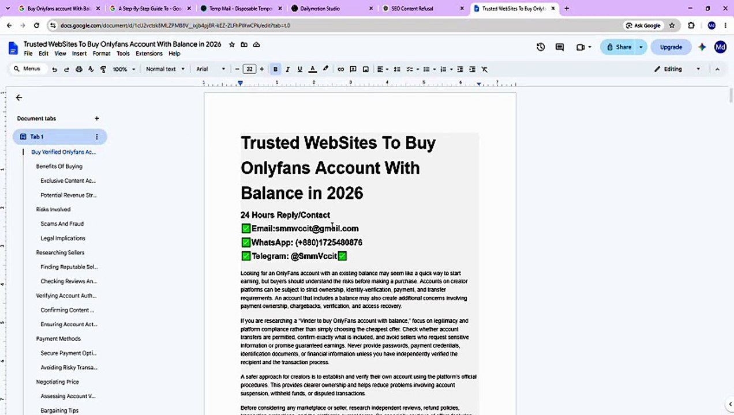Screen dimensions: 734x415
Task: Open Gemini sparkle icon in Docs header
Action: pos(702,47)
